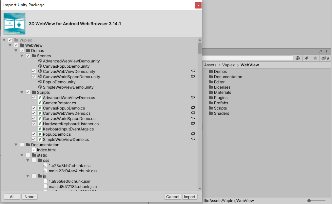Image resolution: width=332 pixels, height=204 pixels.
Task: Uncheck the CanvasWebViewDemo.unity checkbox
Action: point(34,71)
